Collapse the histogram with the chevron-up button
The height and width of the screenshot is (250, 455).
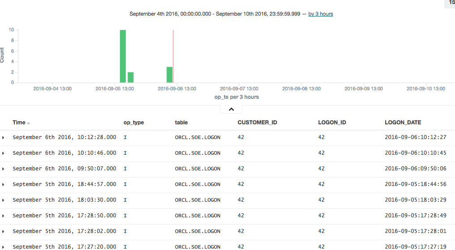click(x=231, y=109)
